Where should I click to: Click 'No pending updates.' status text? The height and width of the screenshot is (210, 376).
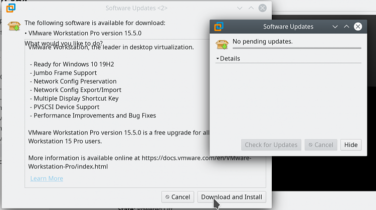coord(263,41)
